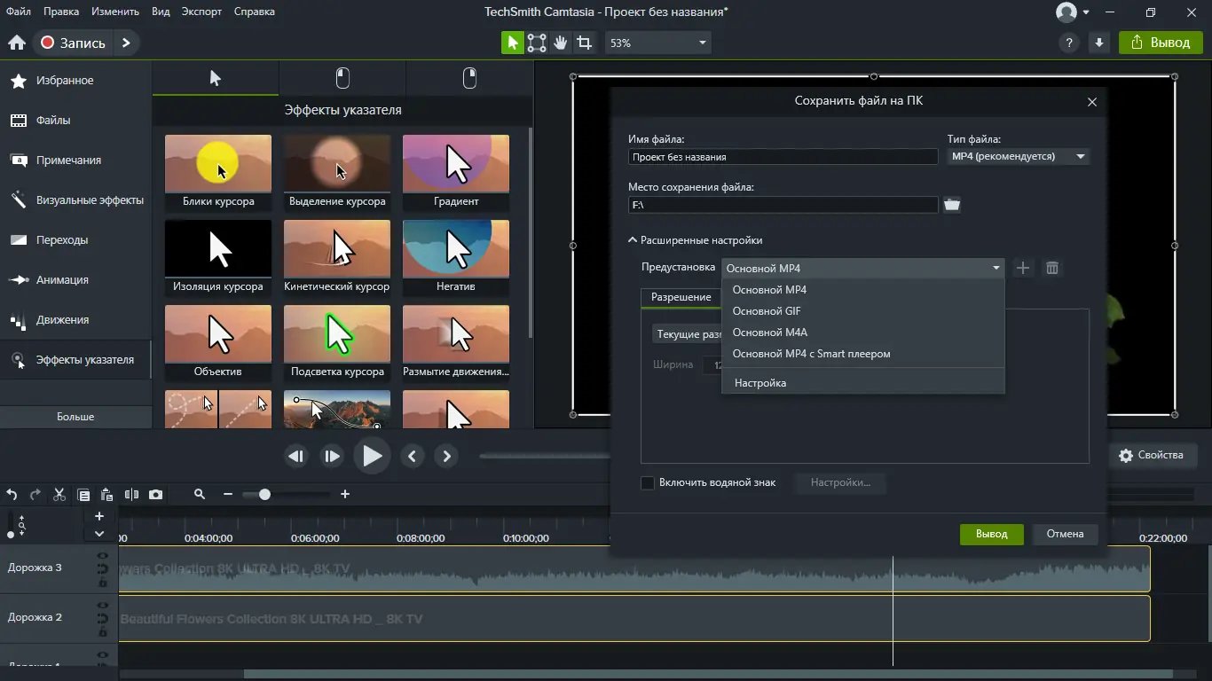Image resolution: width=1212 pixels, height=681 pixels.
Task: Activate the pan hand tool
Action: click(x=561, y=43)
